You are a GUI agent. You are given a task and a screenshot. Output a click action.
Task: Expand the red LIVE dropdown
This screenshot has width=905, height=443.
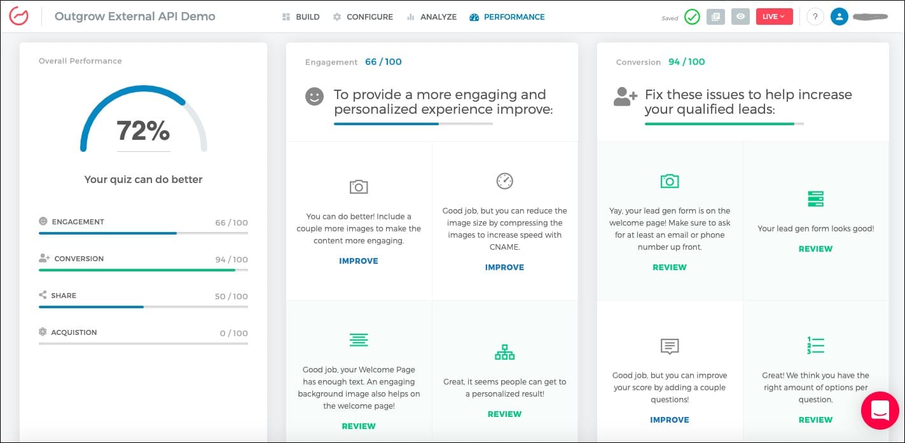coord(774,17)
